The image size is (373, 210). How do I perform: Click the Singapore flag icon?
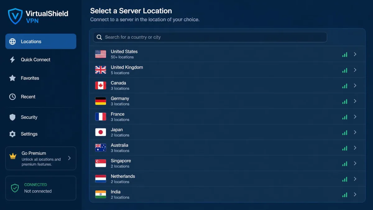pyautogui.click(x=101, y=163)
